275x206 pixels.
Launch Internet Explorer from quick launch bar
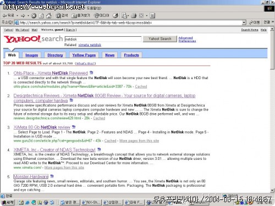tap(28, 202)
